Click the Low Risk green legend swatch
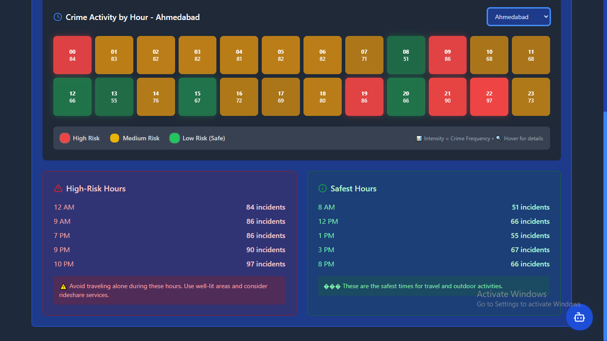607x341 pixels. coord(175,138)
